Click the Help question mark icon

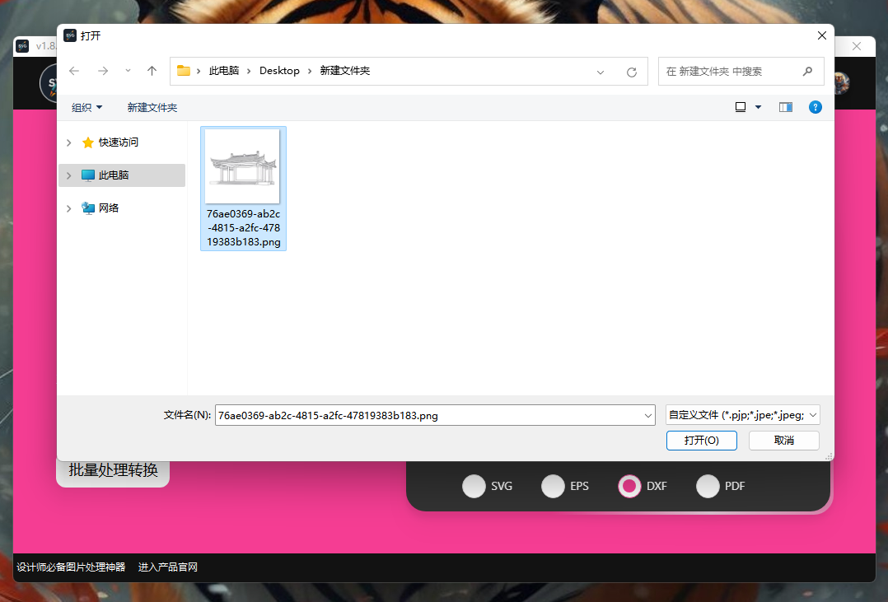coord(815,107)
